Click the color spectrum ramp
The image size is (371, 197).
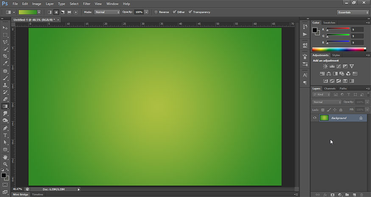tap(339, 49)
